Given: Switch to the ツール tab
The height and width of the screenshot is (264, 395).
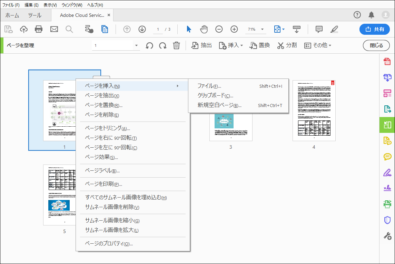Looking at the screenshot, I should coord(34,15).
